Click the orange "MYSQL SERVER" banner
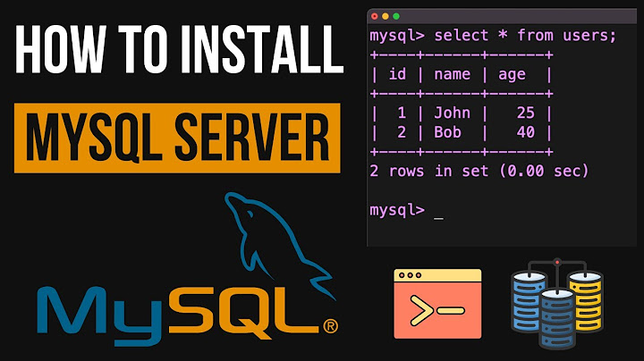The width and height of the screenshot is (644, 361). 177,138
